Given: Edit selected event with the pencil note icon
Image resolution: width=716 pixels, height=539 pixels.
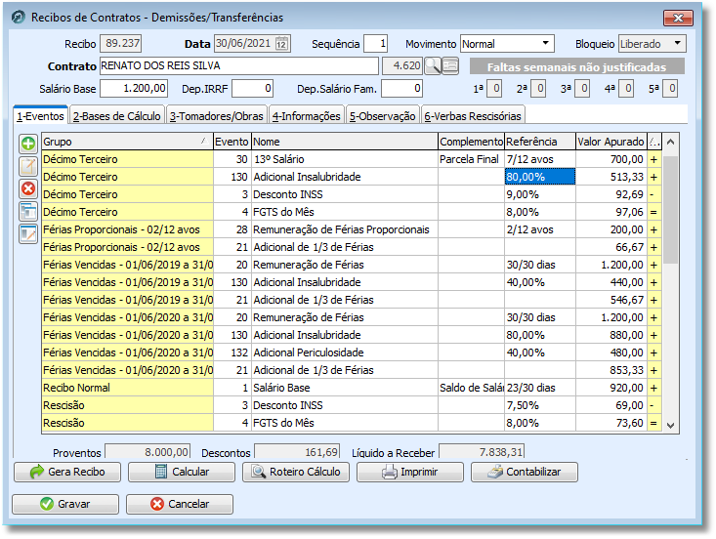Looking at the screenshot, I should point(28,166).
